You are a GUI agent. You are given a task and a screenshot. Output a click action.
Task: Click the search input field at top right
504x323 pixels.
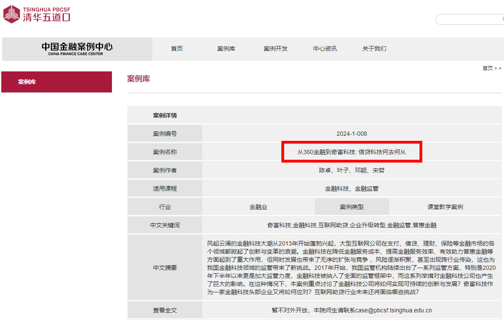pyautogui.click(x=470, y=19)
